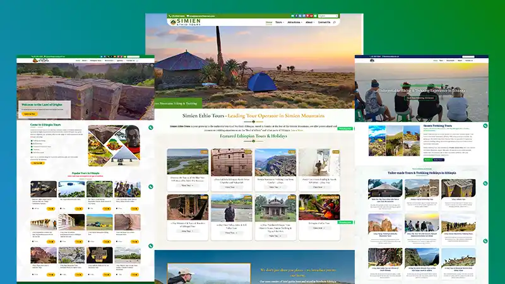Screen dimensions: 505x284
Task: Expand About menu on Simien Ethio Tours site
Action: point(310,22)
